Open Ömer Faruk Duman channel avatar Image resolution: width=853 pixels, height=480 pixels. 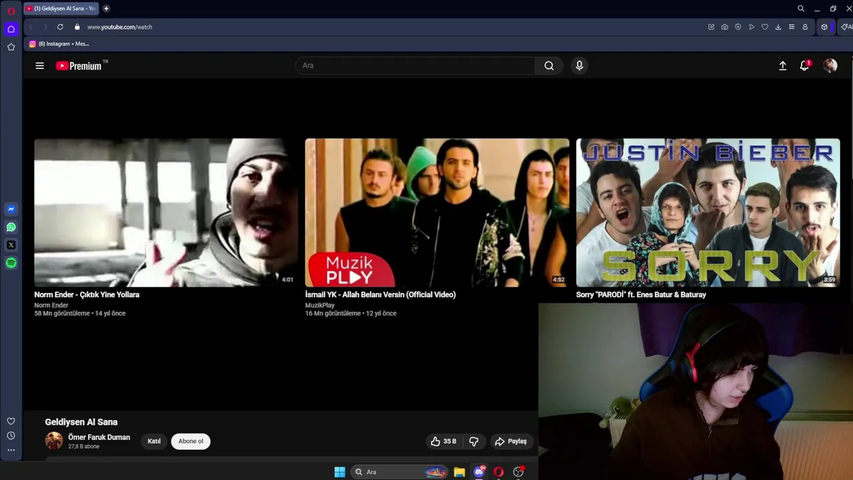click(x=54, y=441)
